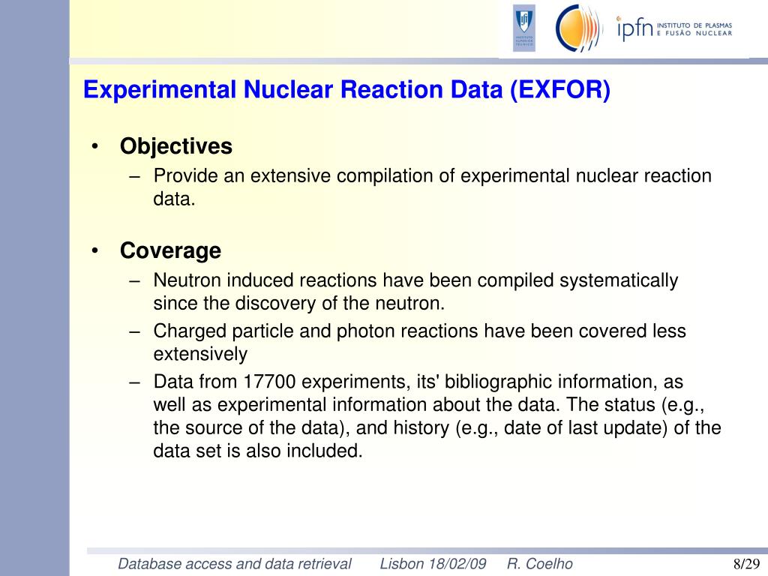This screenshot has width=768, height=576.
Task: Click footer 'Database access and data retrieval'
Action: [235, 564]
